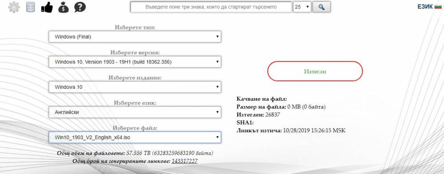The image size is (444, 174).
Task: Click the Изберете издание label
Action: pyautogui.click(x=135, y=78)
